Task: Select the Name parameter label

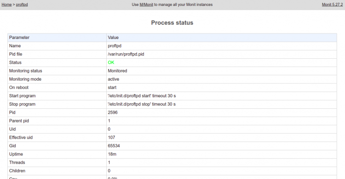Action: point(15,46)
